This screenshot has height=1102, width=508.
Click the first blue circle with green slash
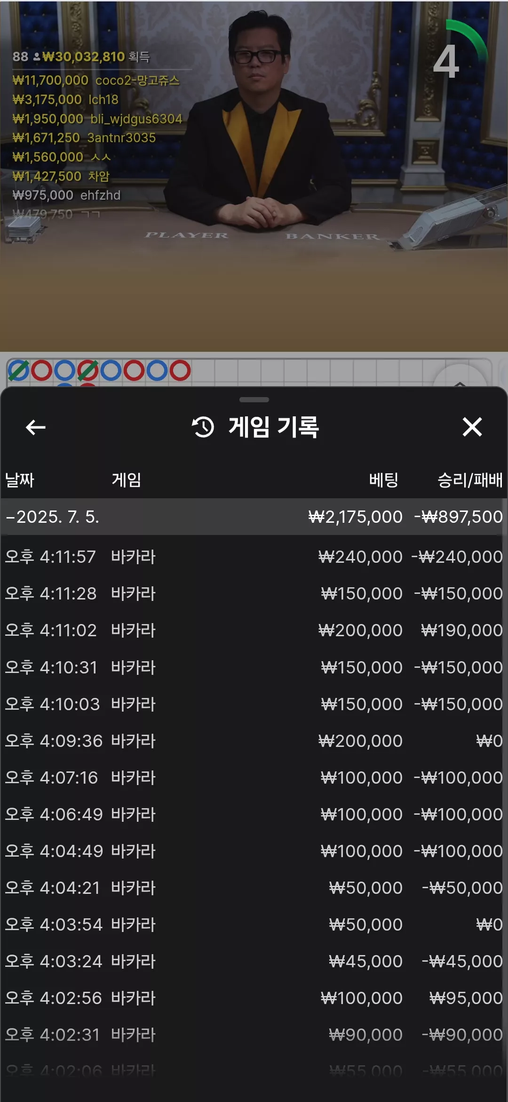(x=18, y=371)
